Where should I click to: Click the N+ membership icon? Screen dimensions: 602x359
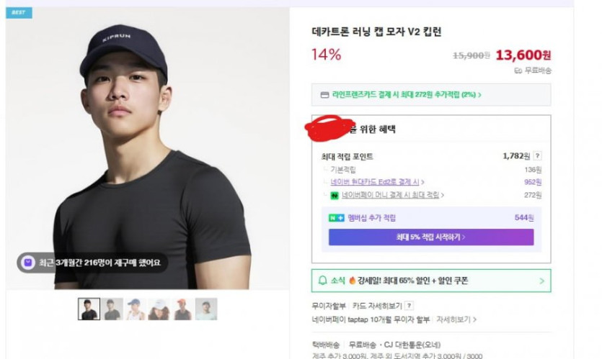coord(336,218)
